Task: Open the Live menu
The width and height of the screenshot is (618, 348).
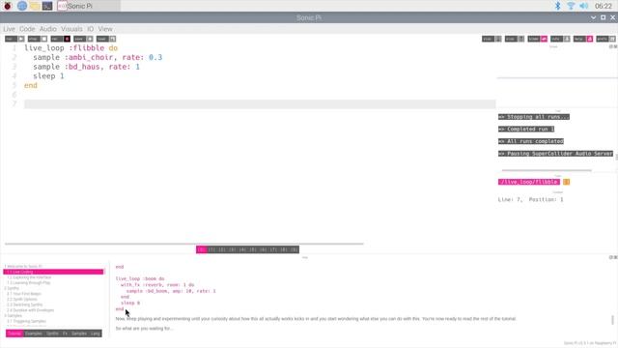Action: [x=9, y=29]
